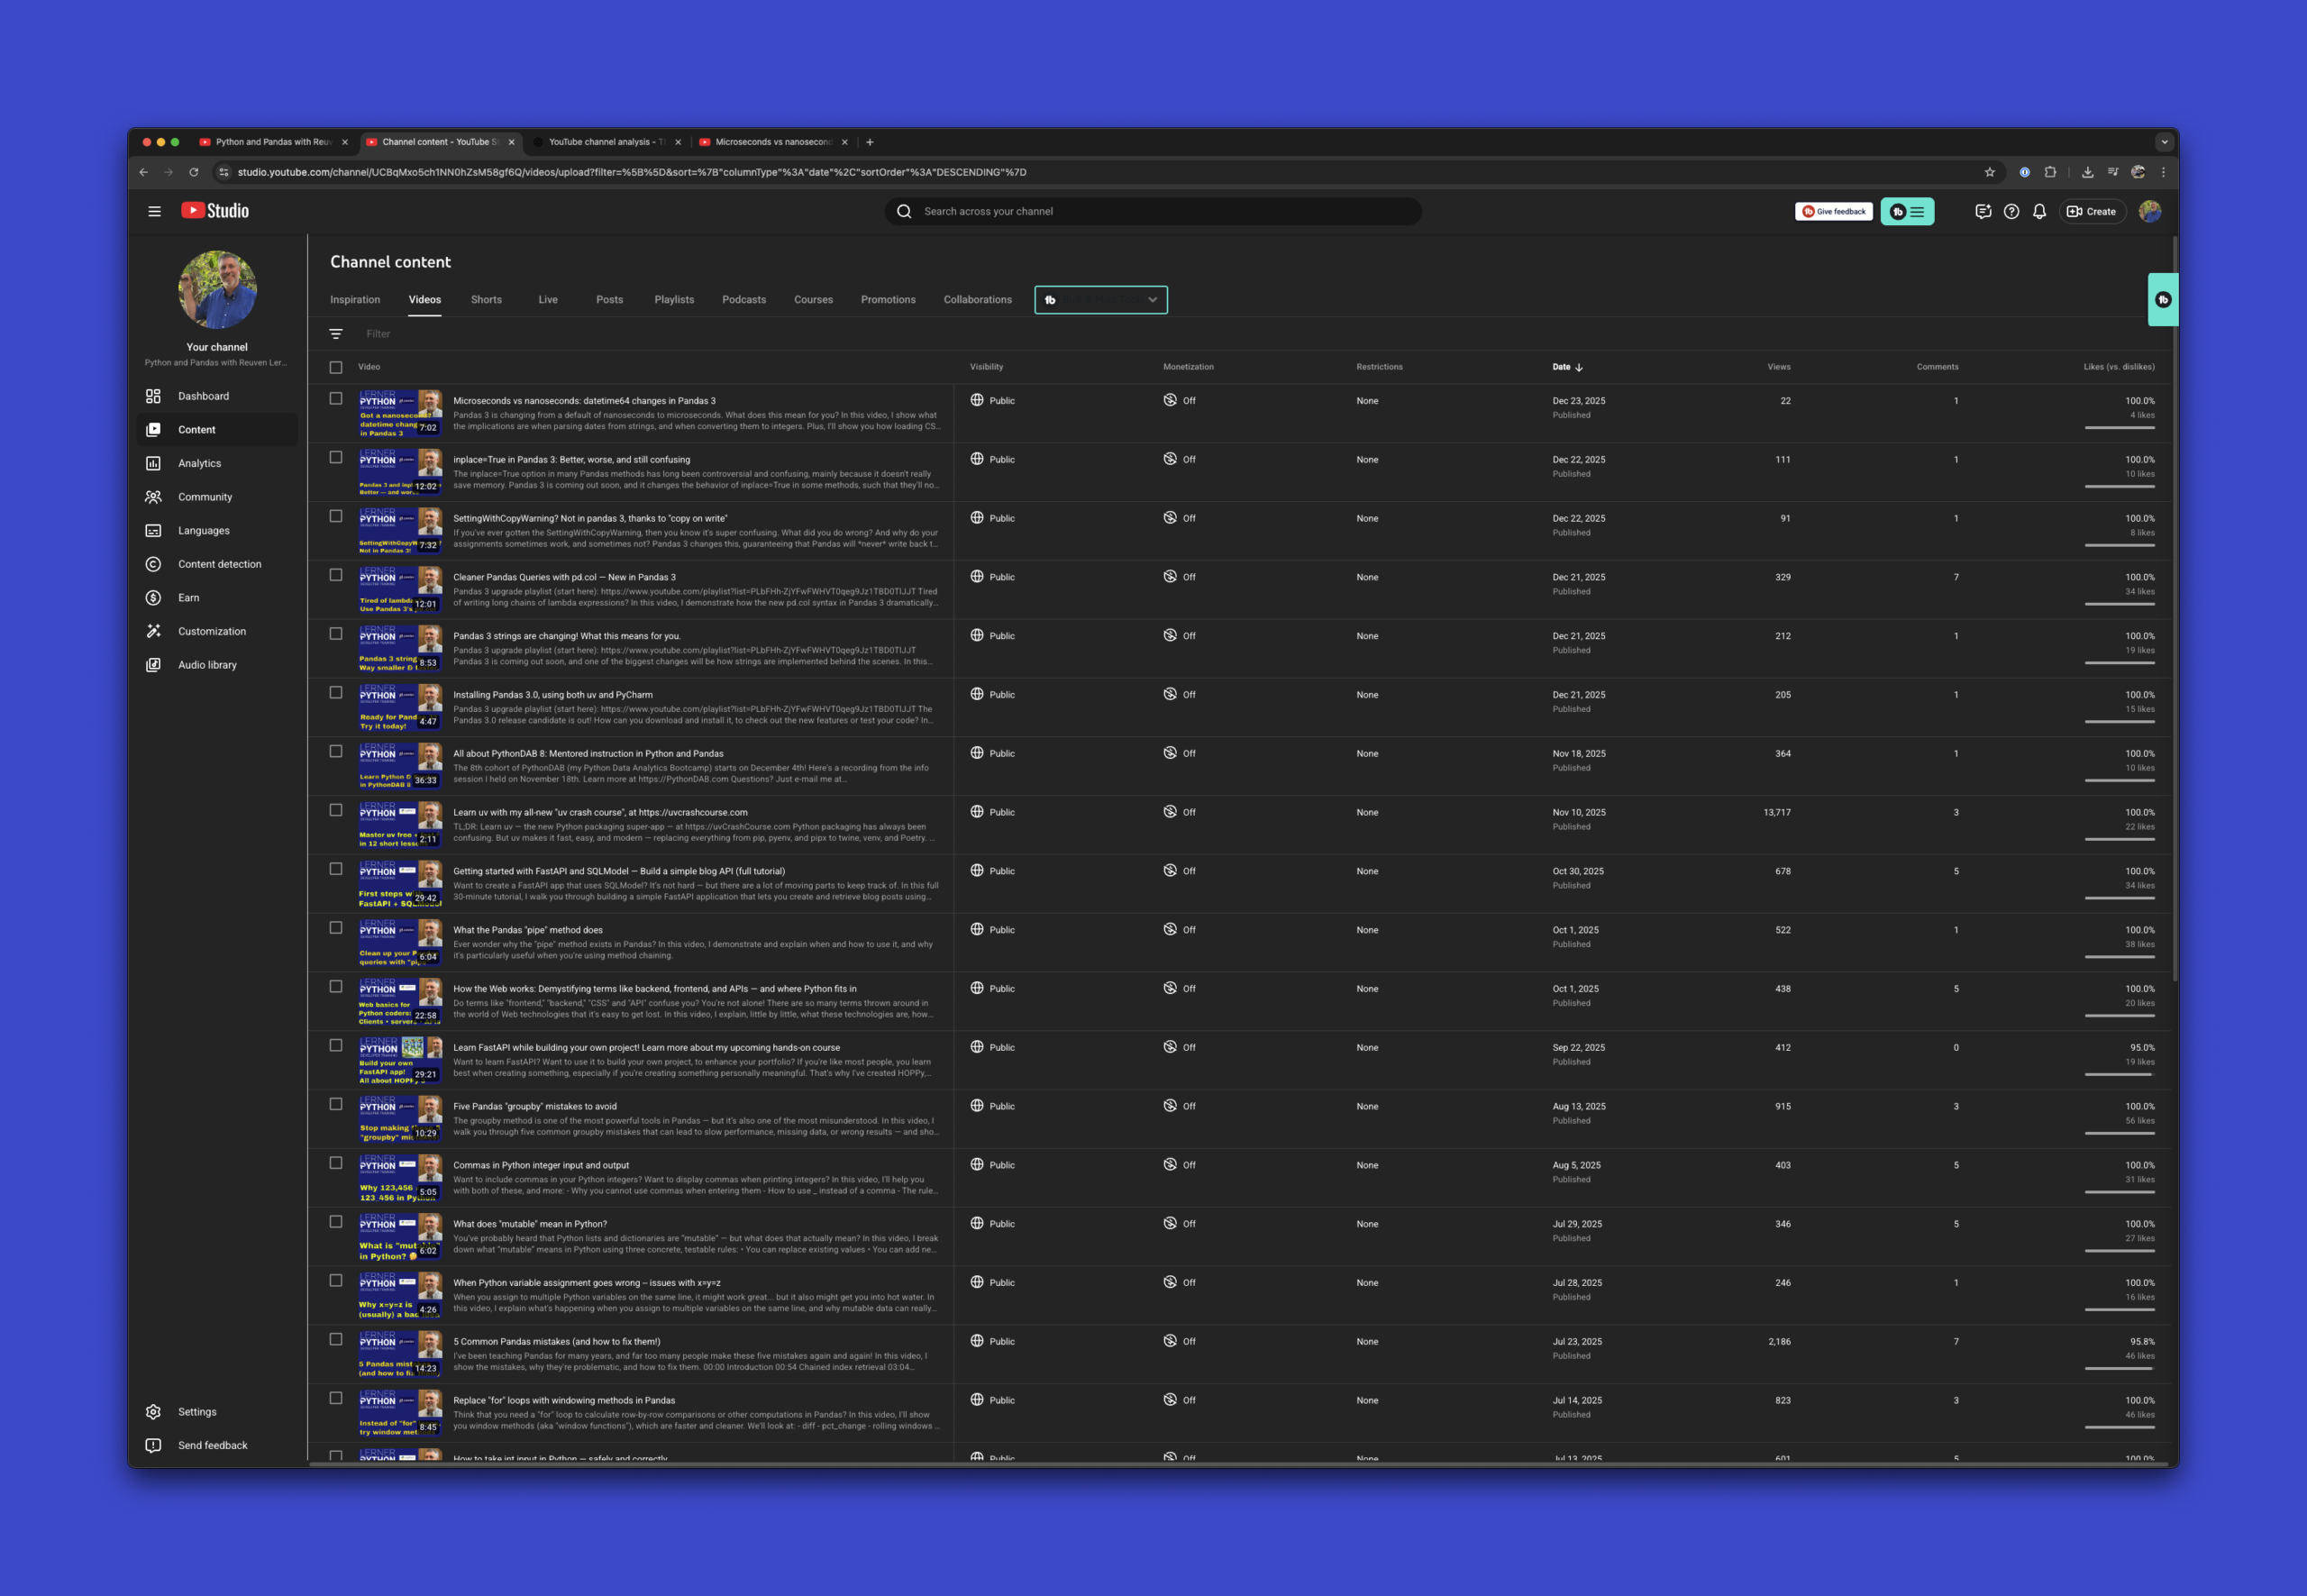Go back with the browser back arrow
The height and width of the screenshot is (1596, 2307).
tap(144, 172)
